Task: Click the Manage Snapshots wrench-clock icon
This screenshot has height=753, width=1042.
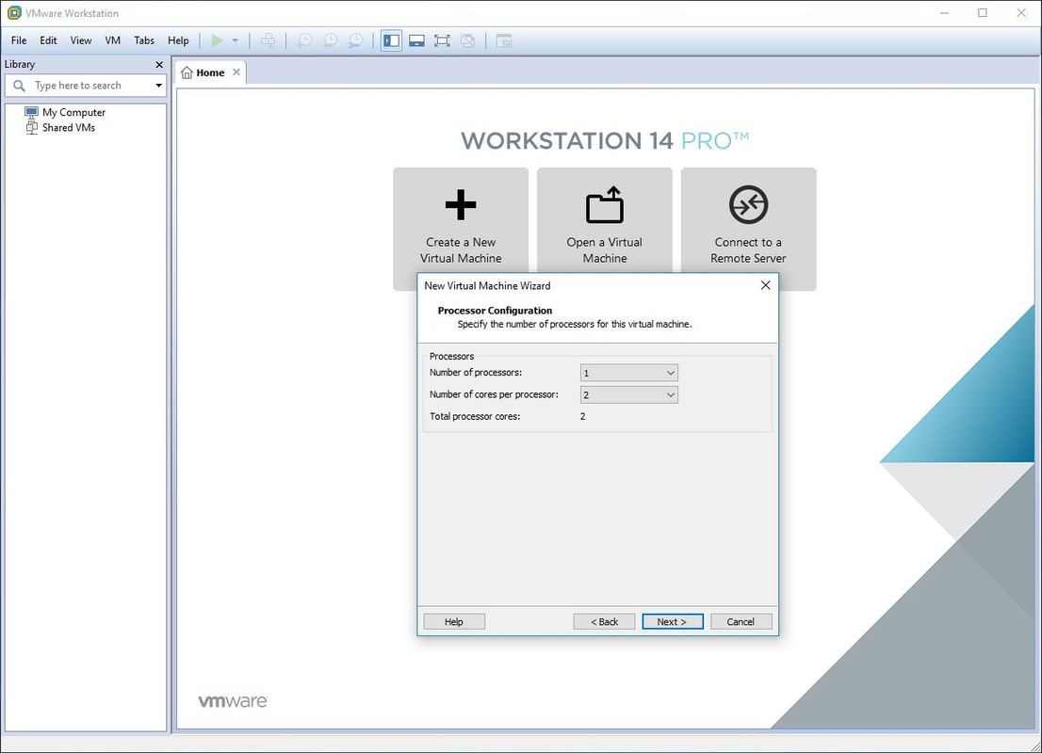Action: point(355,40)
